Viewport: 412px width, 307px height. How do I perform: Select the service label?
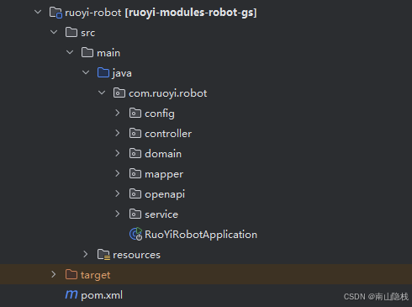click(x=161, y=214)
